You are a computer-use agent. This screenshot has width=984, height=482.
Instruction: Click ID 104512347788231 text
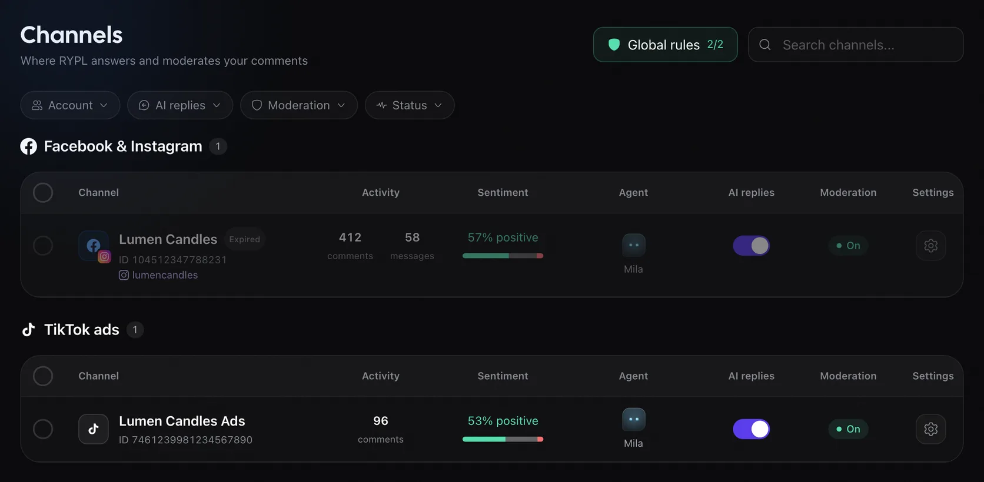173,260
